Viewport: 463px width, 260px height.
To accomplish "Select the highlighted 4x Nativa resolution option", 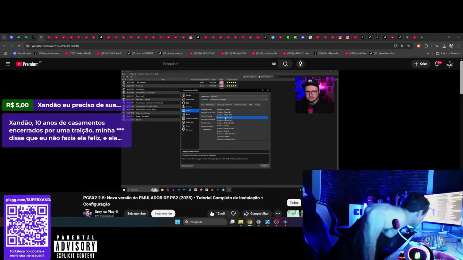I will click(242, 118).
